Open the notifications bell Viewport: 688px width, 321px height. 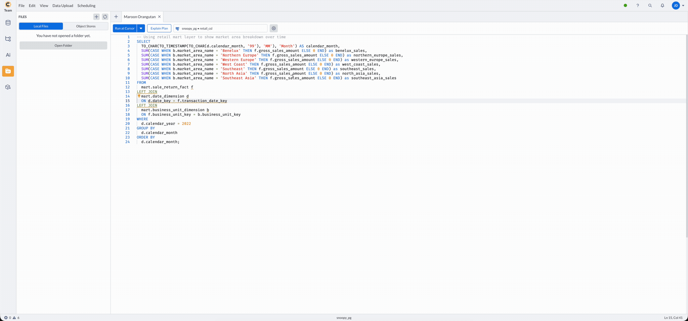(x=662, y=6)
